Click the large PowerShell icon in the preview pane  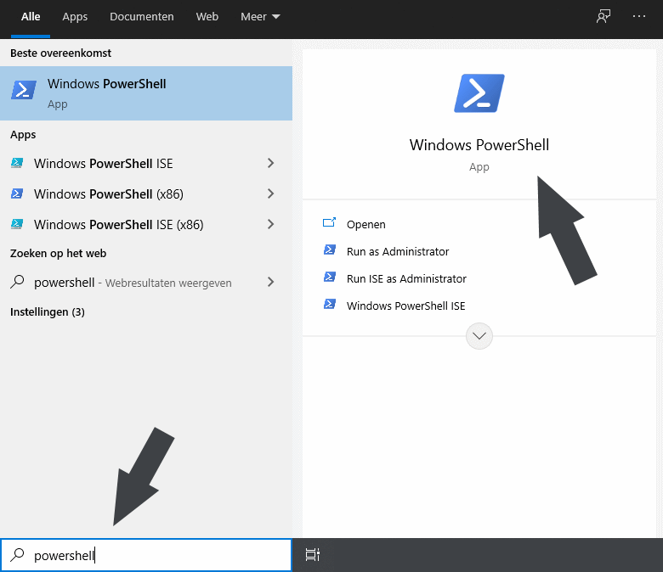pos(479,93)
